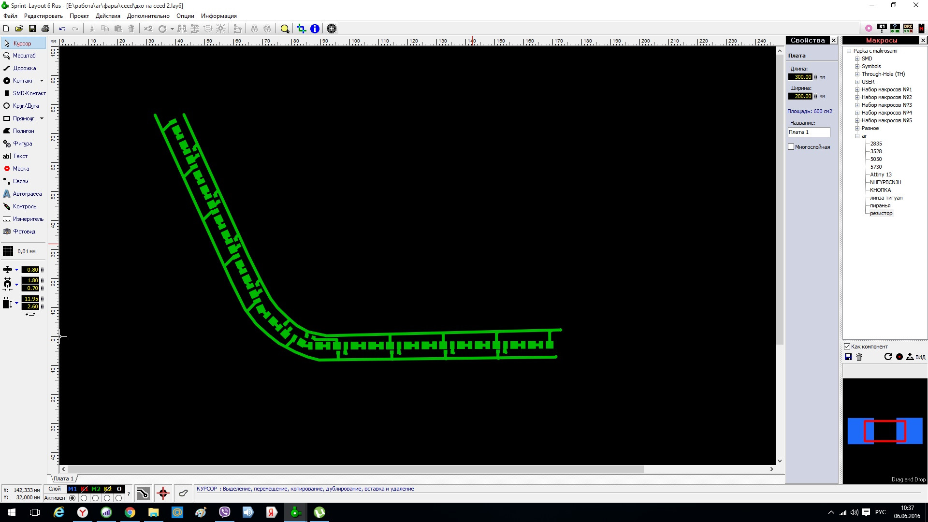Activate the M2 layer radio button

pyautogui.click(x=96, y=498)
